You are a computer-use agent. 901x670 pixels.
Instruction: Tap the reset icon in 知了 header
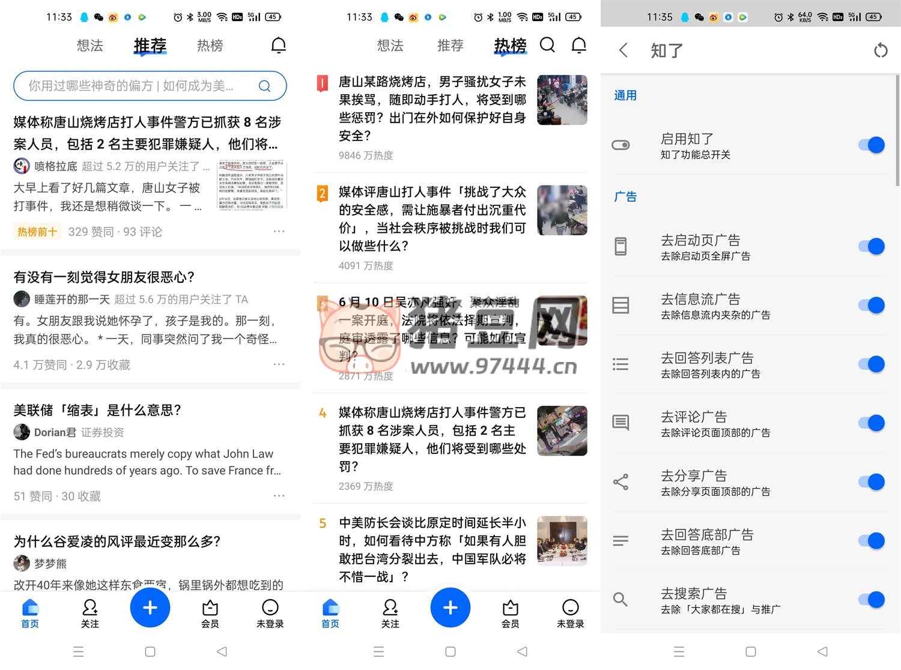click(880, 50)
